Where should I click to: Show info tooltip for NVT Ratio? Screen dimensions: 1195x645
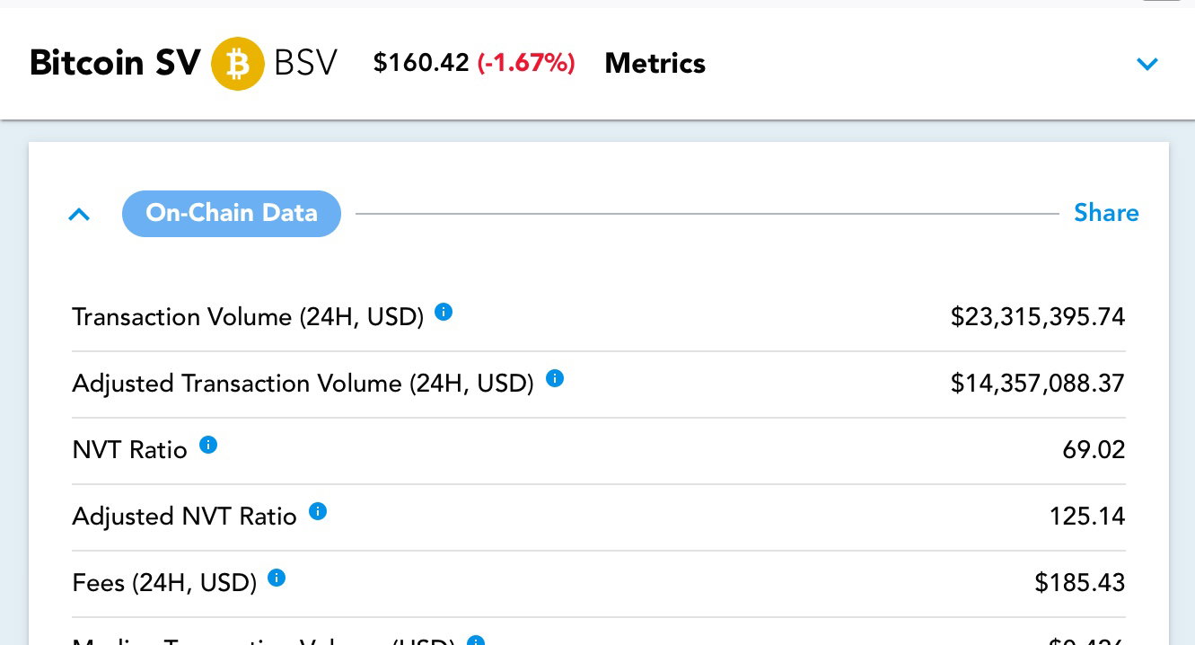pyautogui.click(x=208, y=445)
